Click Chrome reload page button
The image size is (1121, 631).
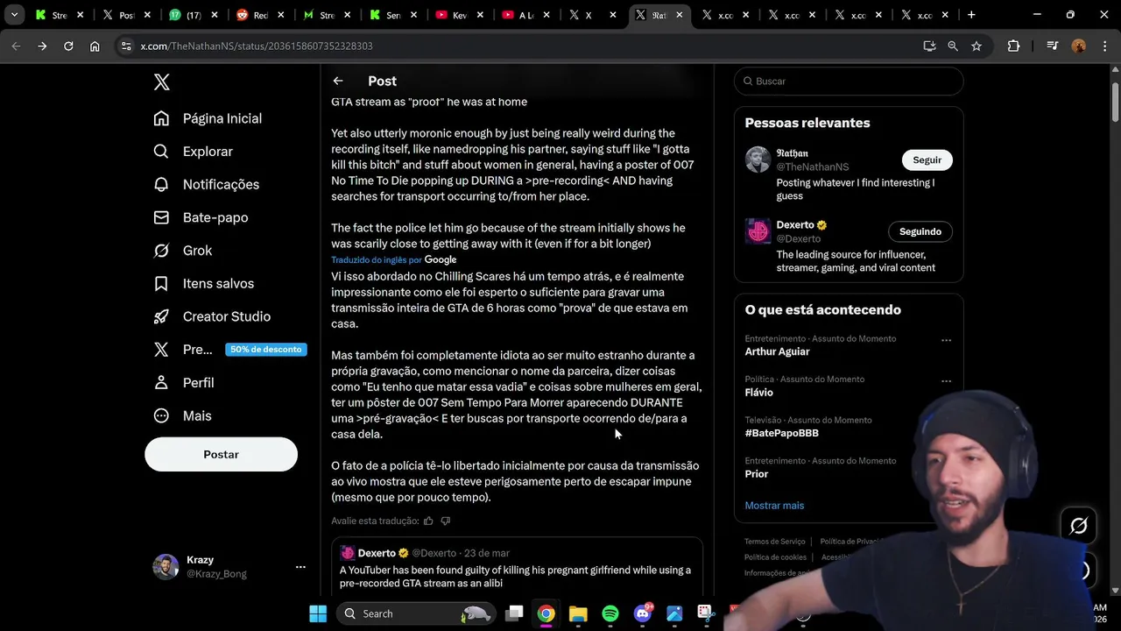(x=68, y=46)
